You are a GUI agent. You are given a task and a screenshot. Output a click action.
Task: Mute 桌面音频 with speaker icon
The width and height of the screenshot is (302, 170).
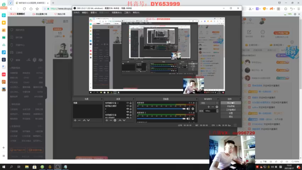(x=188, y=109)
